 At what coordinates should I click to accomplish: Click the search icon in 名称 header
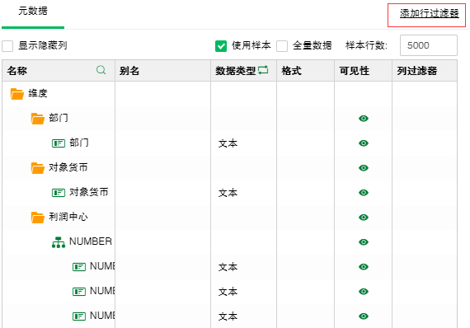pos(101,70)
